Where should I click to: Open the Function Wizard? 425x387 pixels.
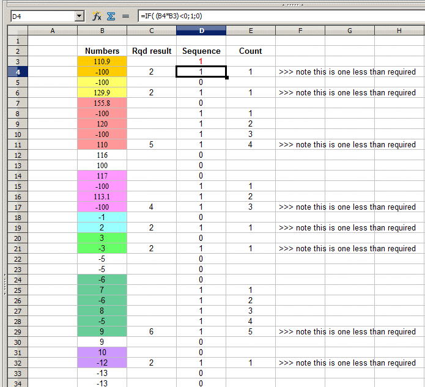coord(97,17)
